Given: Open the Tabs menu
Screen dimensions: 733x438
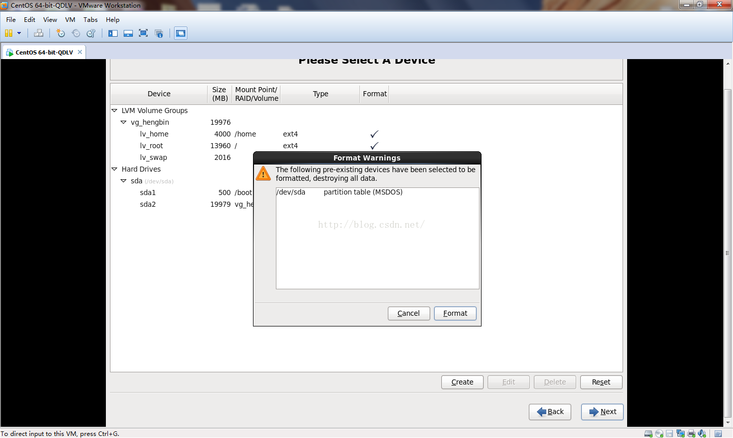Looking at the screenshot, I should pos(91,19).
